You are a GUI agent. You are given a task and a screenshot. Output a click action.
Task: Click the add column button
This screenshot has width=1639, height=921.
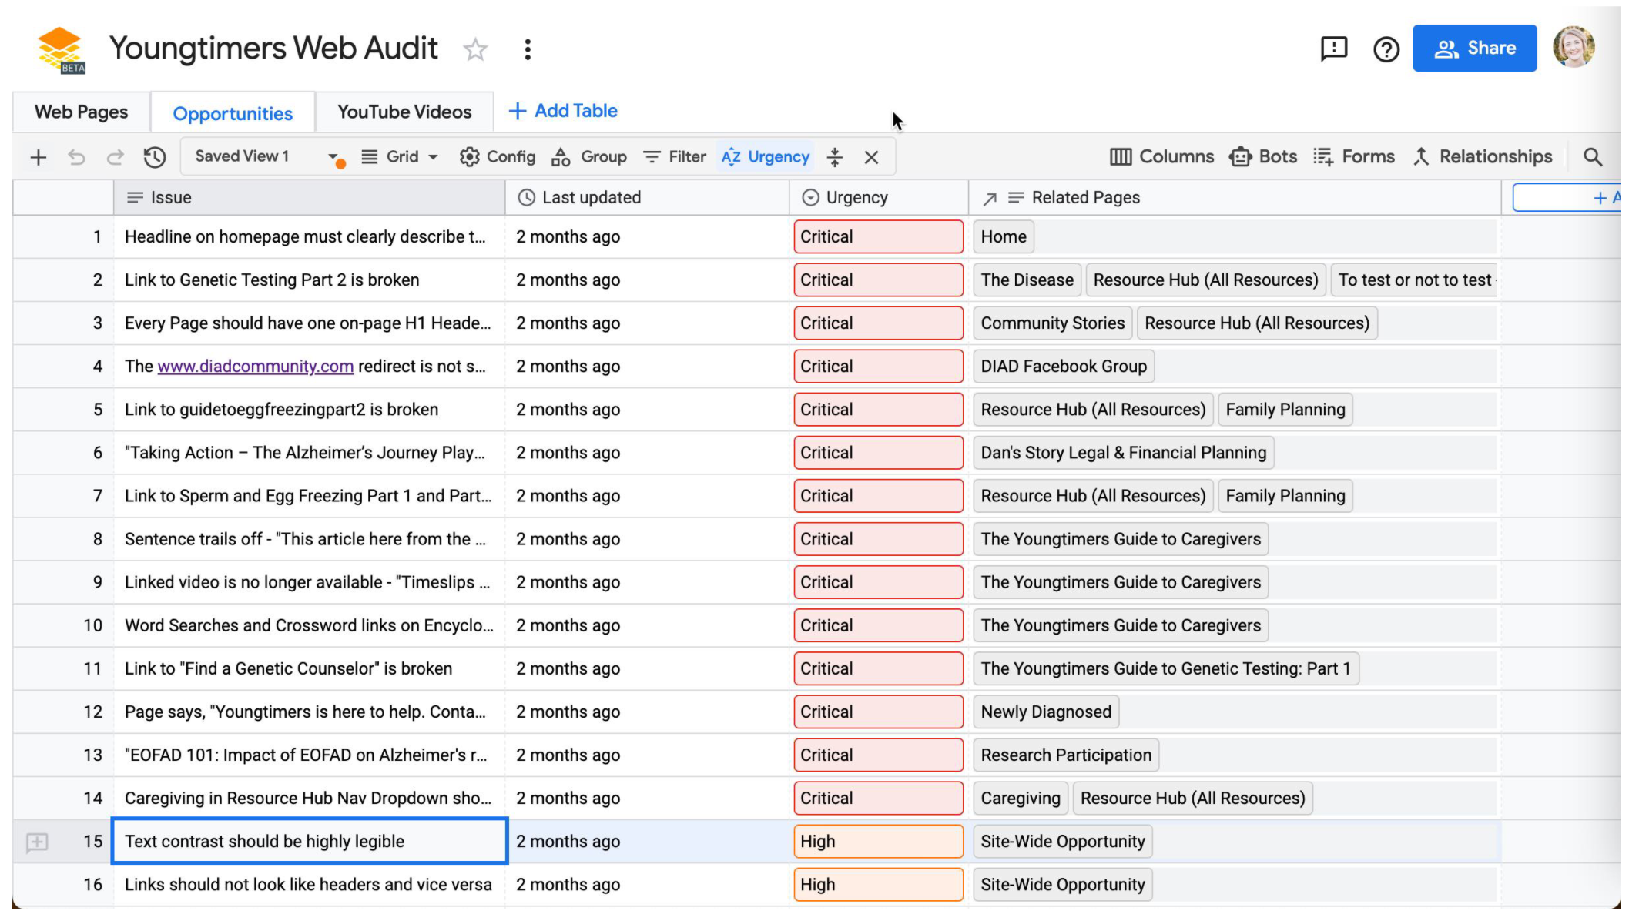(1567, 198)
